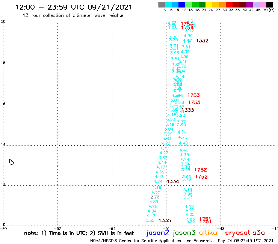Click the 'NOAA/NESDIS Center for Satellite Applications' credit
The image size is (278, 244).
click(x=151, y=241)
